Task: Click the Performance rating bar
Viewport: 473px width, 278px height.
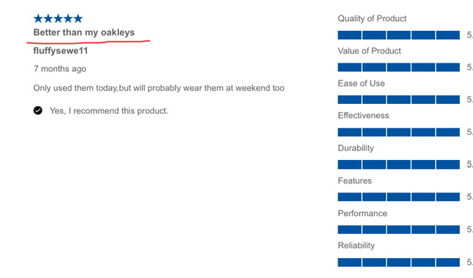Action: click(x=398, y=229)
